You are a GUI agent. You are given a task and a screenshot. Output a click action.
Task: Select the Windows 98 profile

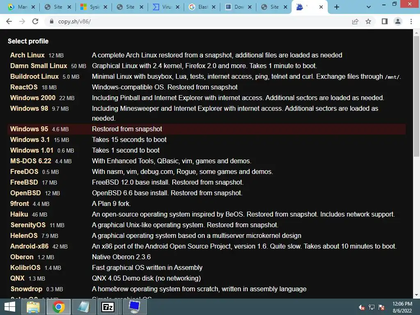(x=29, y=108)
